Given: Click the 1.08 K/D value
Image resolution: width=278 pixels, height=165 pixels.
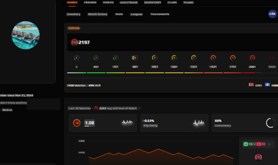Looking at the screenshot, I should click(x=89, y=123).
